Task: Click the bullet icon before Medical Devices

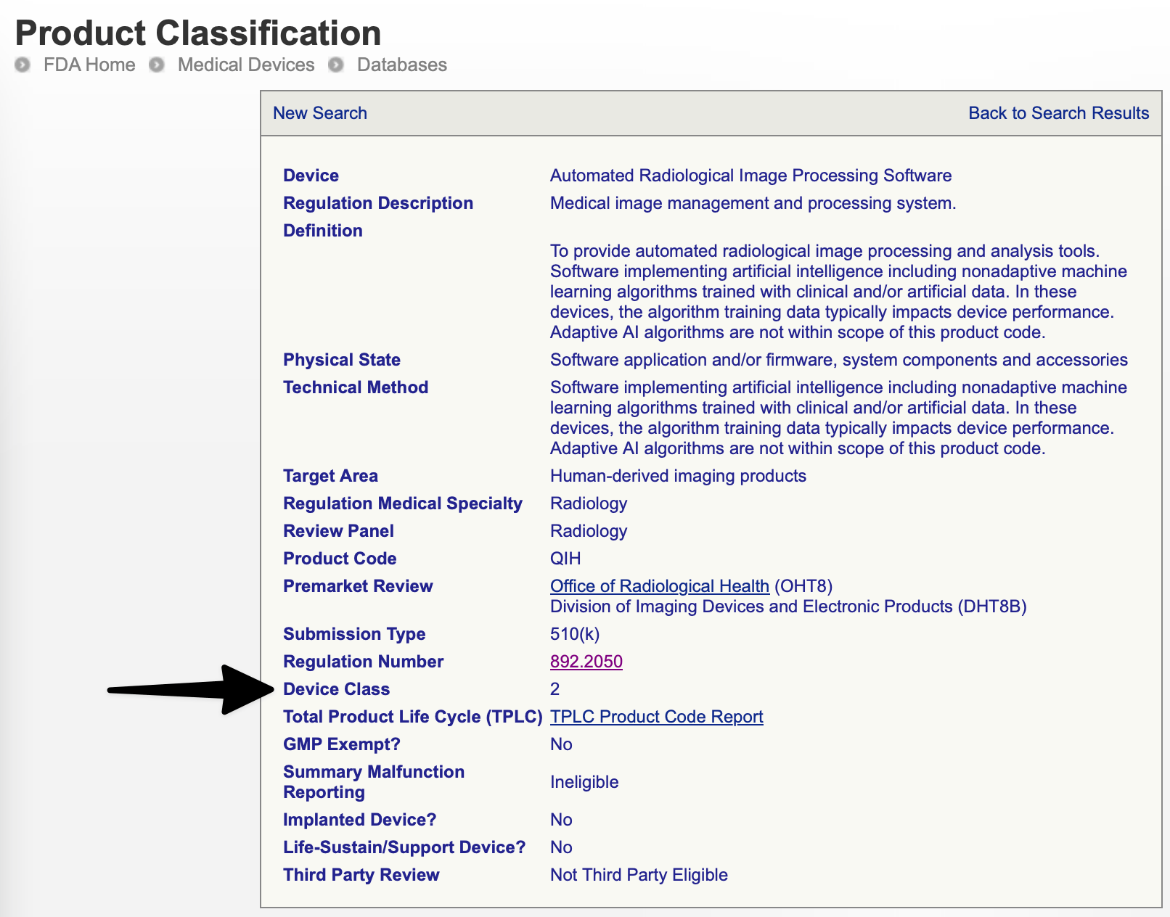Action: pyautogui.click(x=156, y=65)
